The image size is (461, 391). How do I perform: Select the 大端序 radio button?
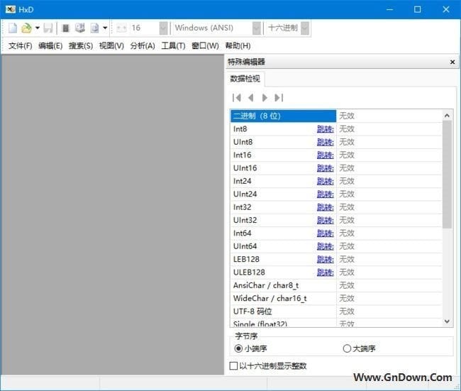(347, 348)
